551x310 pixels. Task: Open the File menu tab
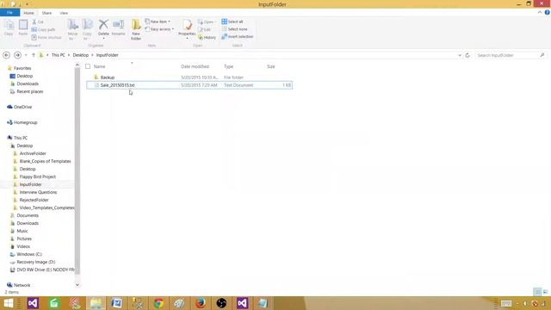pyautogui.click(x=9, y=13)
